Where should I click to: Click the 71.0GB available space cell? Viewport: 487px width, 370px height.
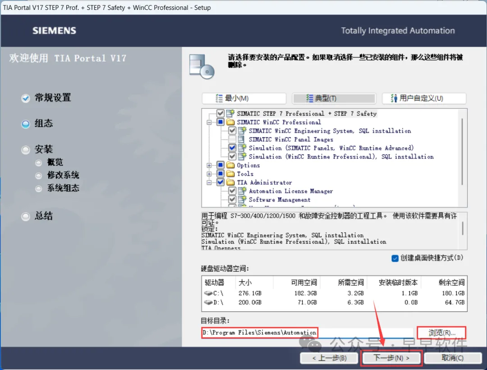308,302
